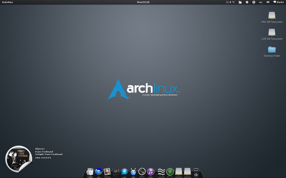Click the round record-style indicator in top panel
286x178 pixels.
tap(247, 2)
